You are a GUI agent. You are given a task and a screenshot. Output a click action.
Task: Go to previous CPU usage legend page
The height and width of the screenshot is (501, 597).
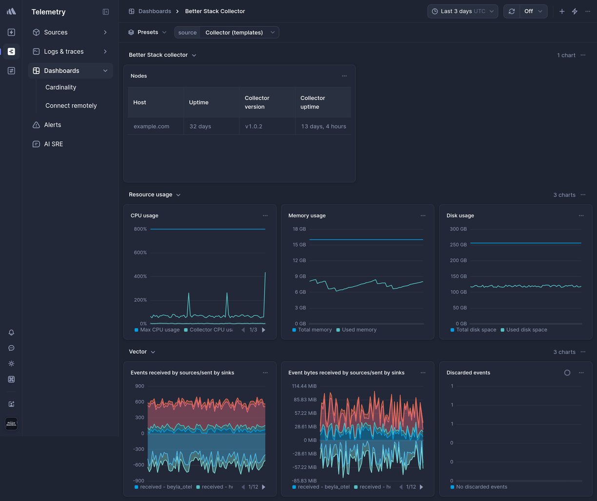coord(243,330)
